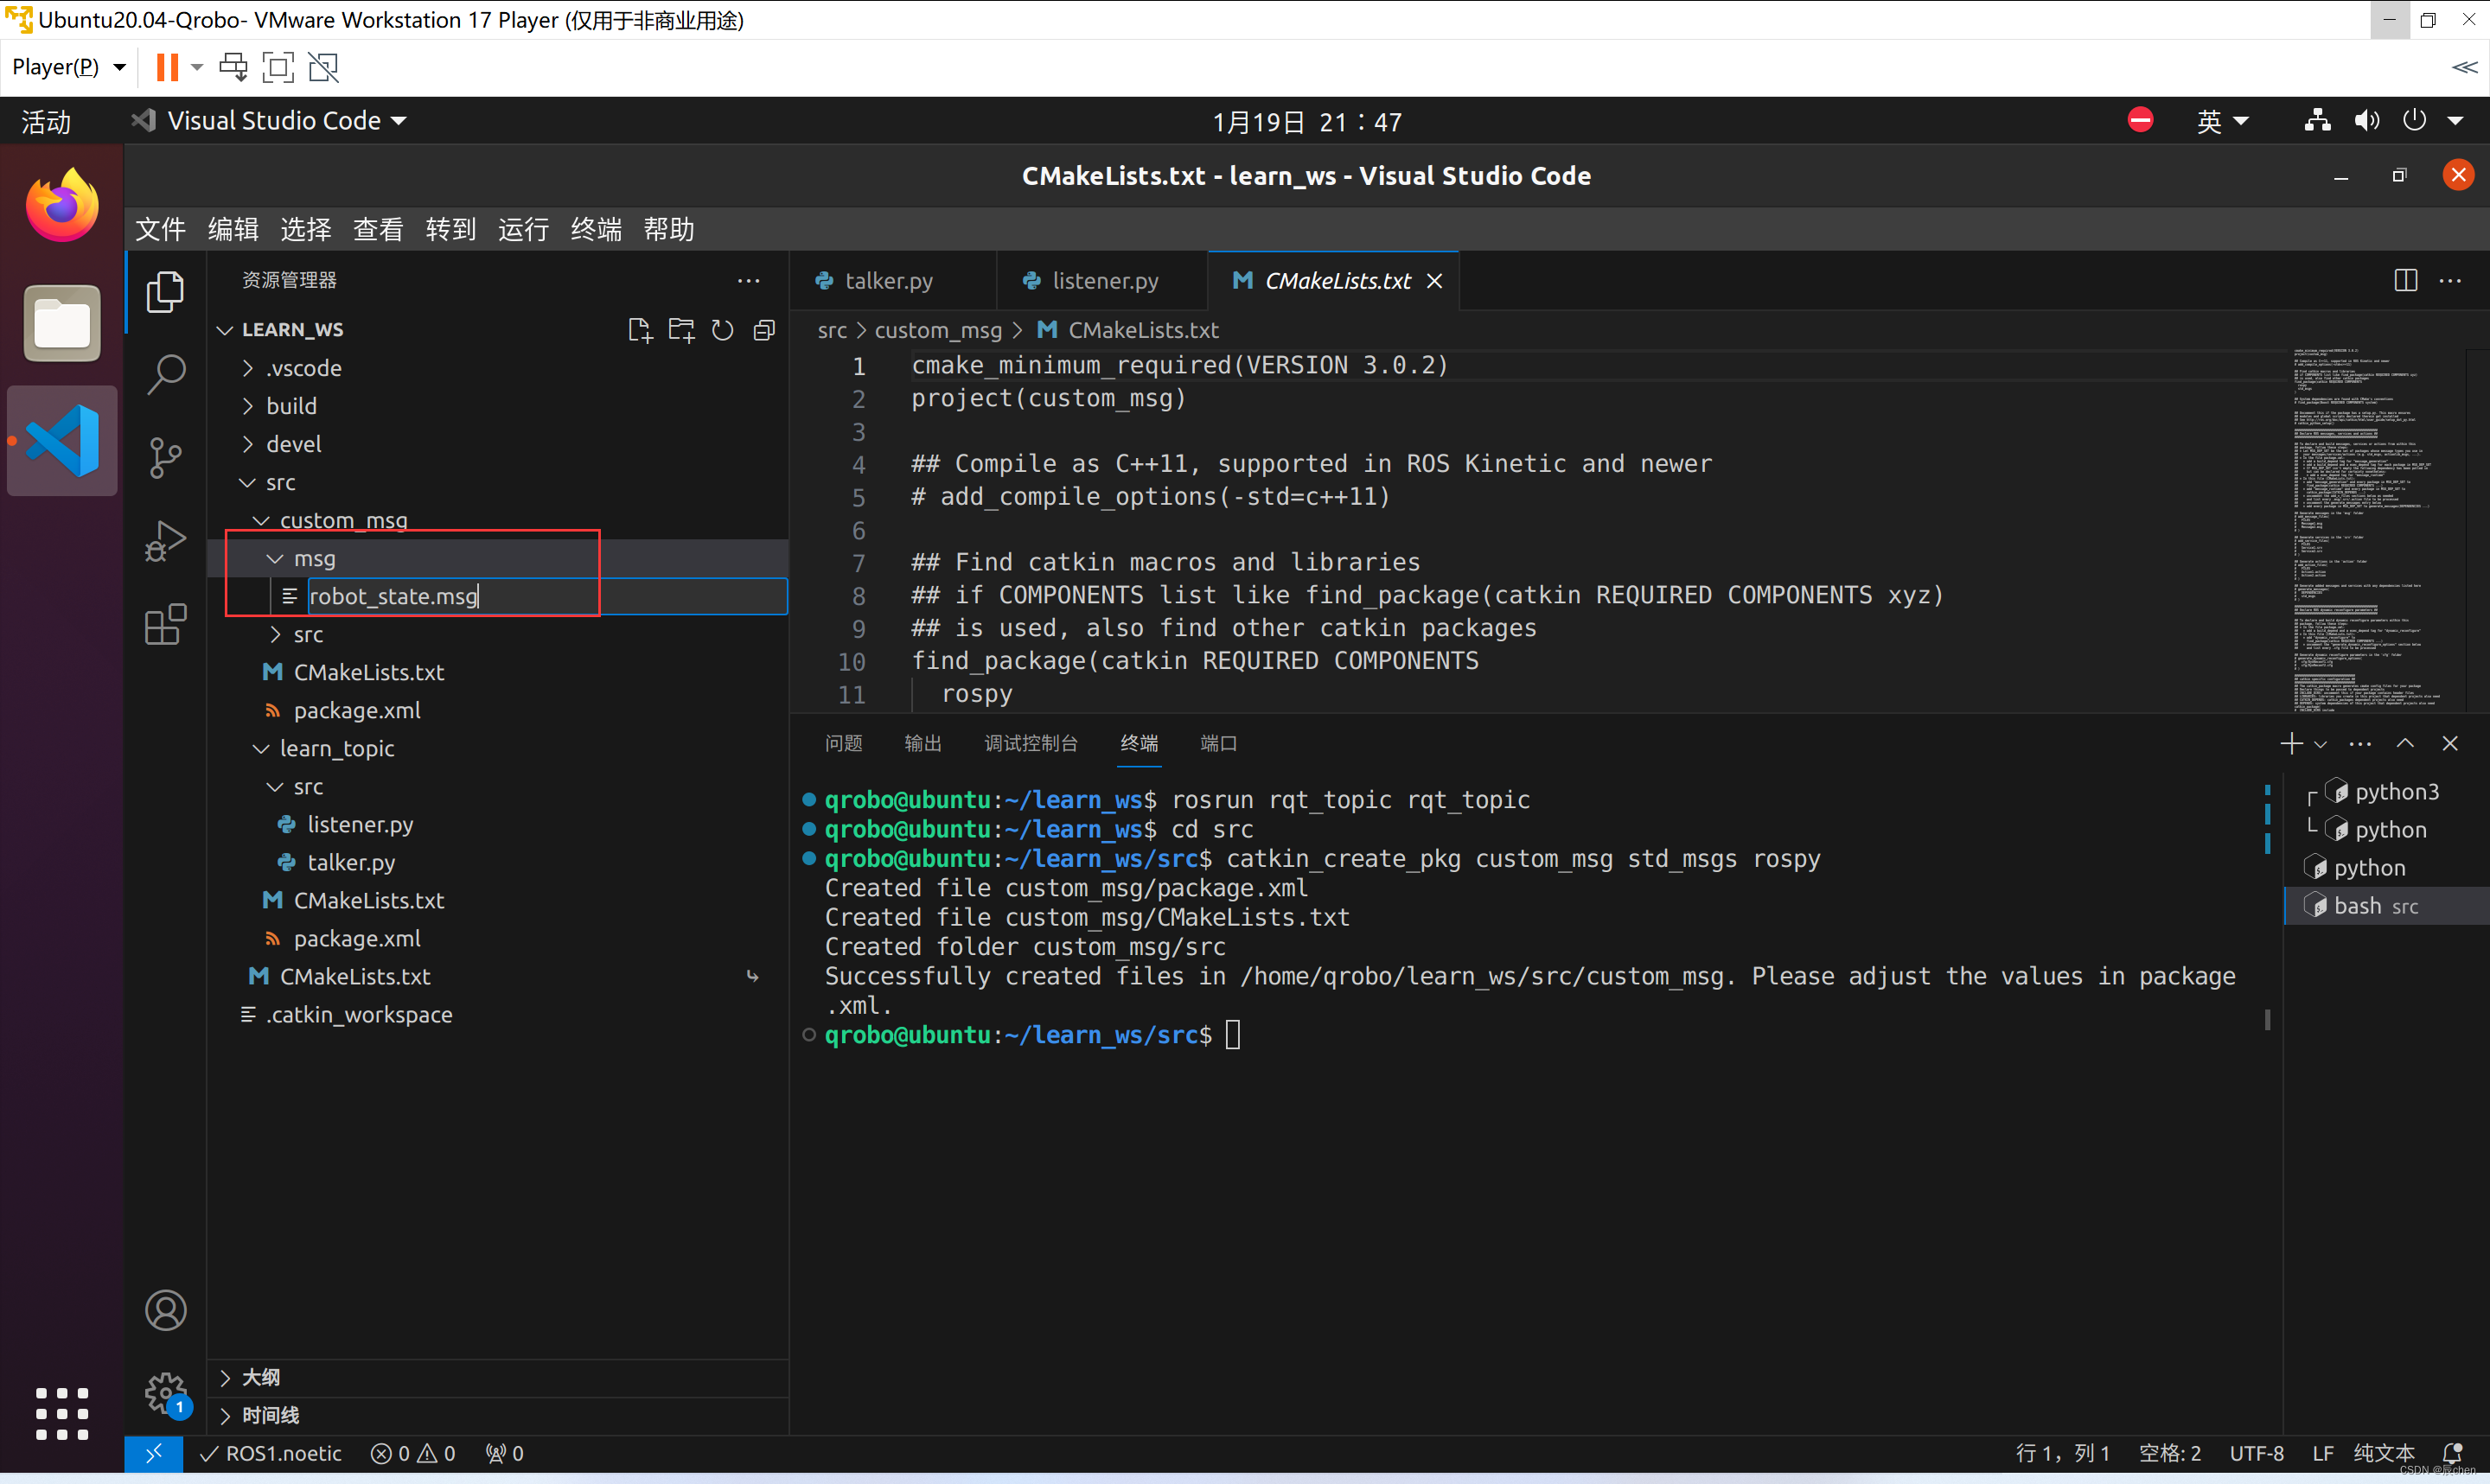Maximize the terminal panel size
This screenshot has width=2490, height=1484.
pyautogui.click(x=2405, y=743)
